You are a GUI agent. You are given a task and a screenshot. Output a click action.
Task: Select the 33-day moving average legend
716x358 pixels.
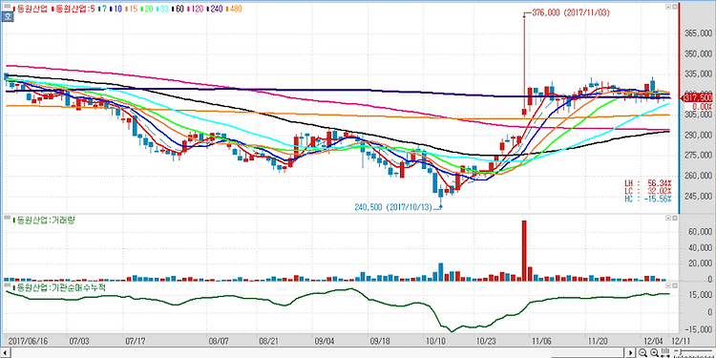(x=162, y=9)
